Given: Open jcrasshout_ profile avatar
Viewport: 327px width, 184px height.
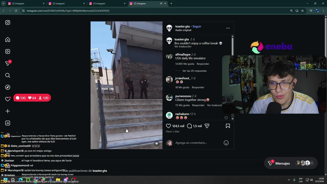Looking at the screenshot, I should point(169,79).
